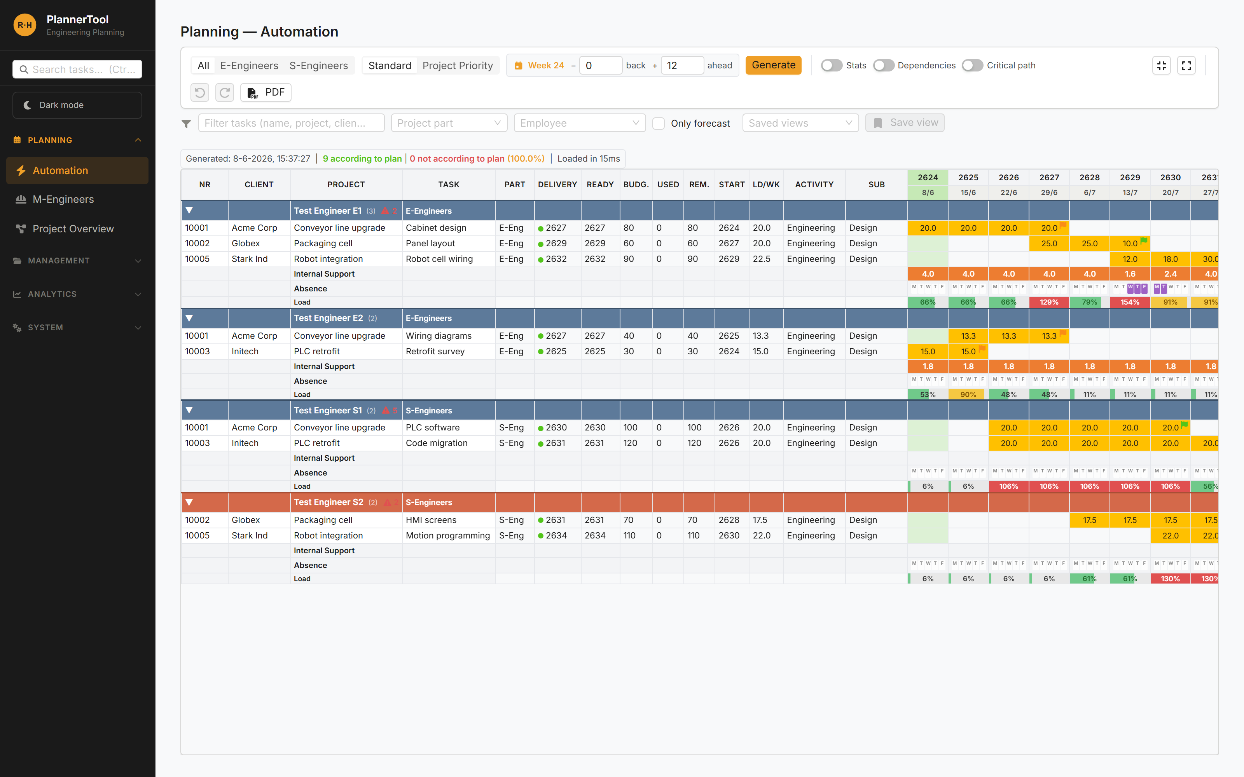Click the Generate button
Screen dimensions: 1244x777
click(x=773, y=65)
